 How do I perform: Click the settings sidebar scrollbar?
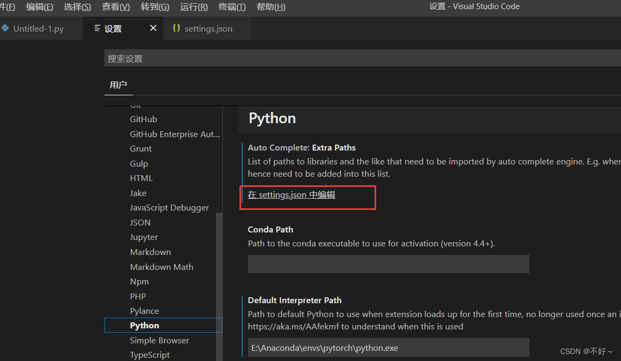pyautogui.click(x=219, y=268)
